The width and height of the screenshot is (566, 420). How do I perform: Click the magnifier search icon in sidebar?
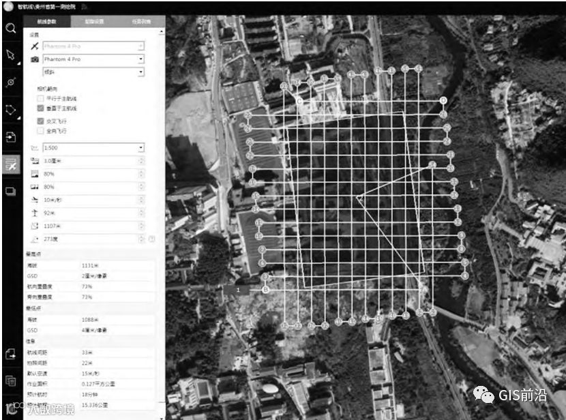[11, 28]
